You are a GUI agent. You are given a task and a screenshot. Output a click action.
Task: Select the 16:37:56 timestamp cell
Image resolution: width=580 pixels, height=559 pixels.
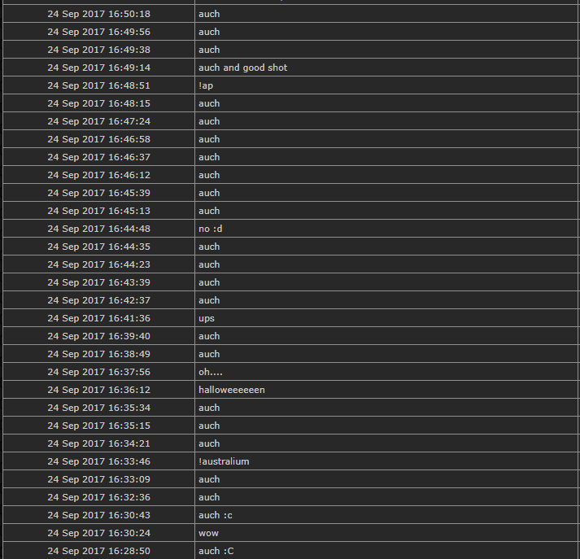pyautogui.click(x=98, y=372)
